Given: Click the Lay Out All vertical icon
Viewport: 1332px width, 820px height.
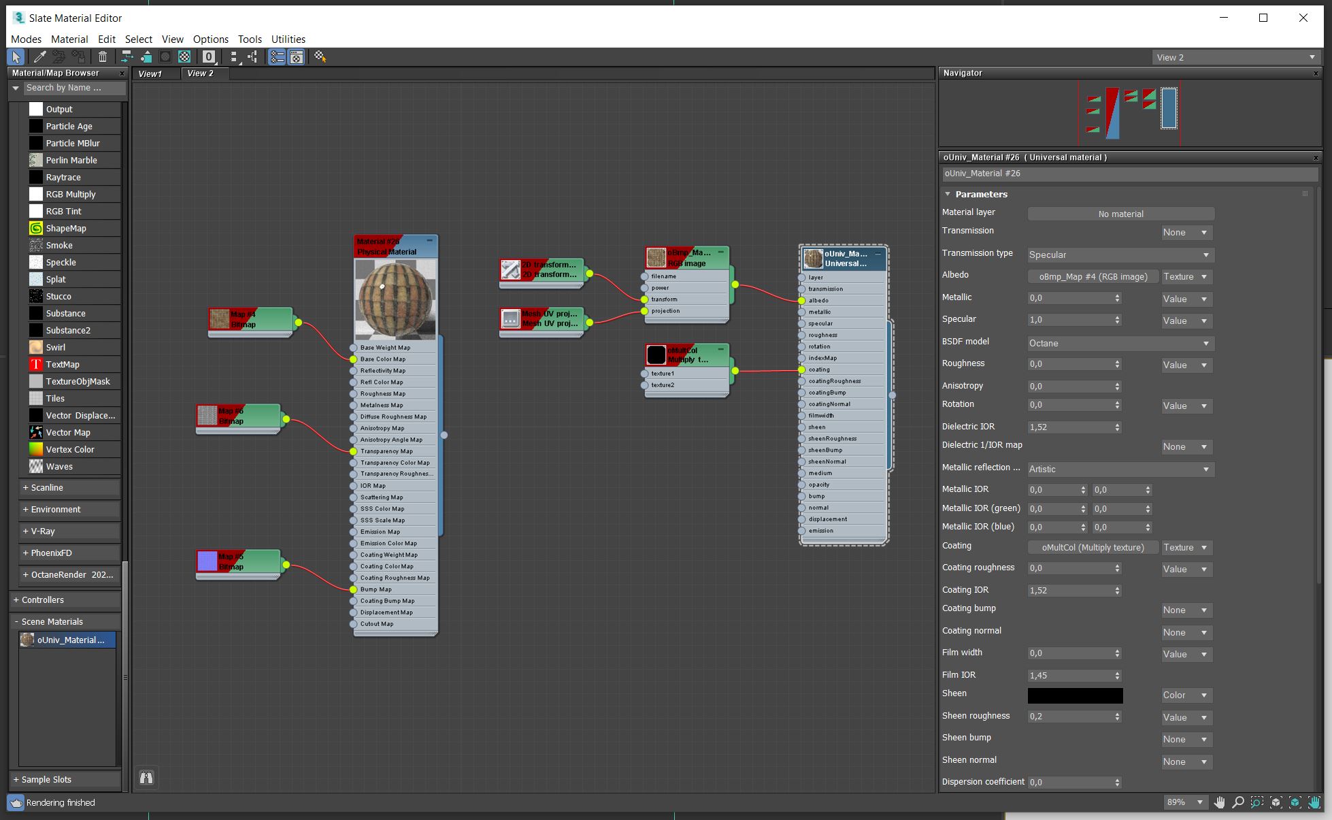Looking at the screenshot, I should 234,57.
